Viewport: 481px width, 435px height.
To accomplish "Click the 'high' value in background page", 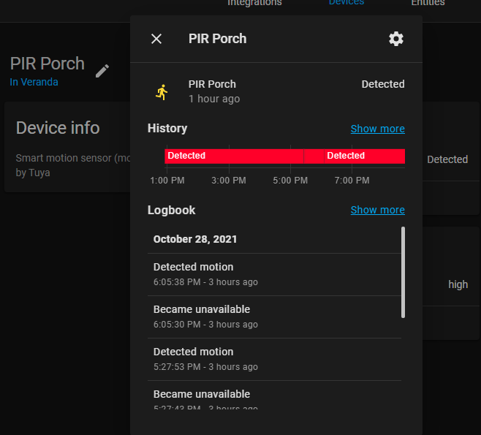I will point(458,284).
